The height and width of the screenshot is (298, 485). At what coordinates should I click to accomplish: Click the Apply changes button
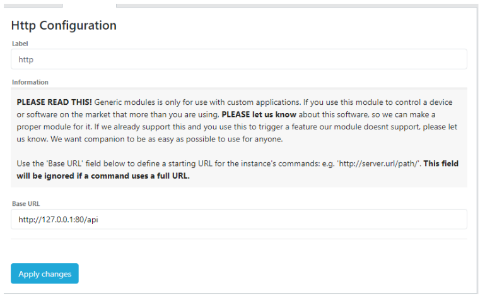pos(45,273)
